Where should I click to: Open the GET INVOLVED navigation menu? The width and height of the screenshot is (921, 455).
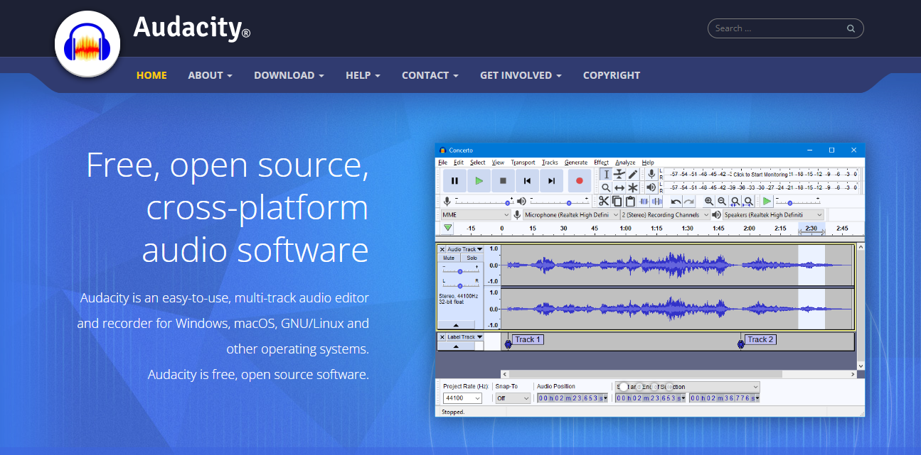[521, 75]
